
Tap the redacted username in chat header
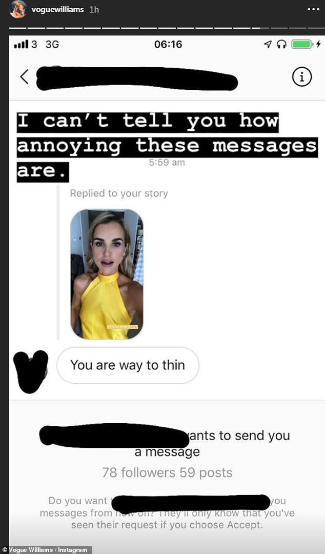click(x=137, y=78)
